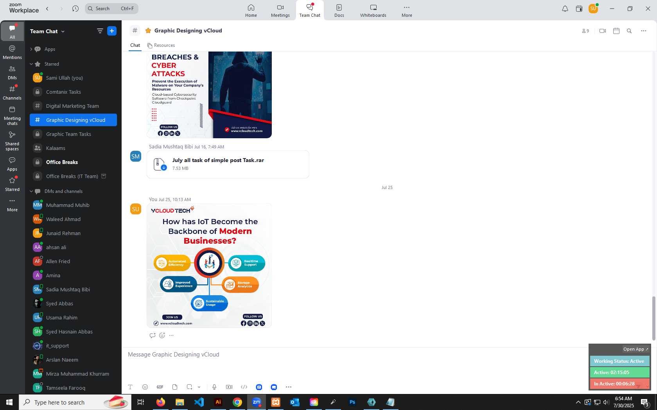Open the Docs tab

click(339, 11)
